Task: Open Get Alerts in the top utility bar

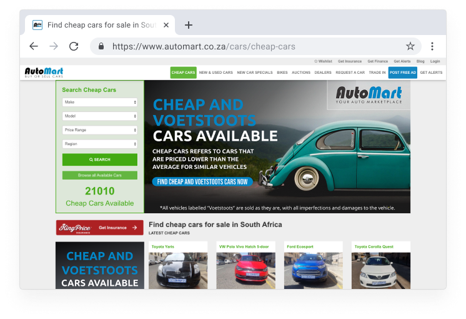Action: click(x=402, y=61)
